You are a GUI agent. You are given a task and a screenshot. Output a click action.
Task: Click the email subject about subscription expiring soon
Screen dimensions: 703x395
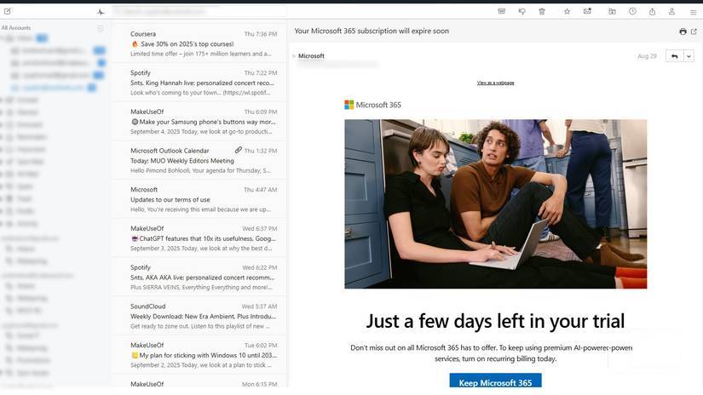pos(372,31)
